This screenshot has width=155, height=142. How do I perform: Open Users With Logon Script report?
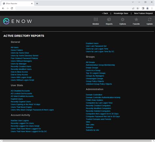21,77
